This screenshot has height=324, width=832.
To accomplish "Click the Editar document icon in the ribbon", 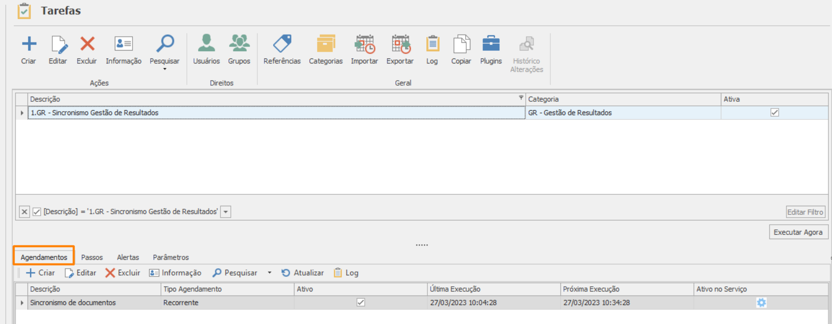I will point(58,44).
